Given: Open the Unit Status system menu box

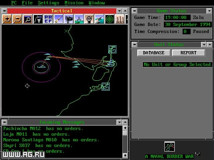Looking at the screenshot, I should pyautogui.click(x=134, y=44).
